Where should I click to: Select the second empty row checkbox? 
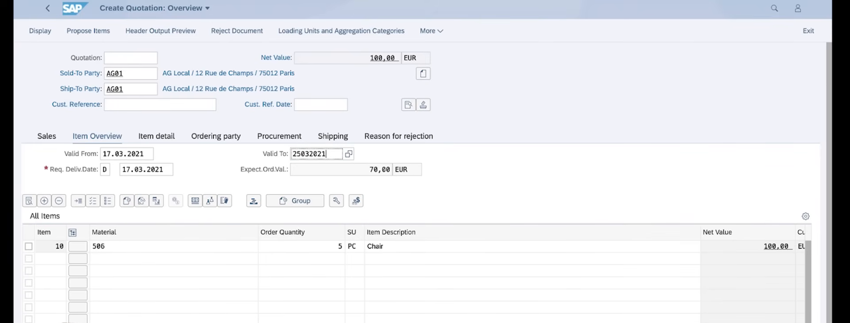tap(29, 270)
